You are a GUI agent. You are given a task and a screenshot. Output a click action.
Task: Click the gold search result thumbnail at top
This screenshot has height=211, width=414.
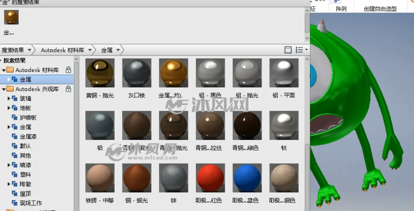pos(11,17)
